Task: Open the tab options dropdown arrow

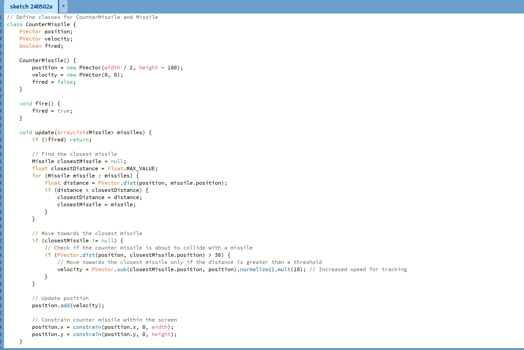Action: [x=63, y=6]
